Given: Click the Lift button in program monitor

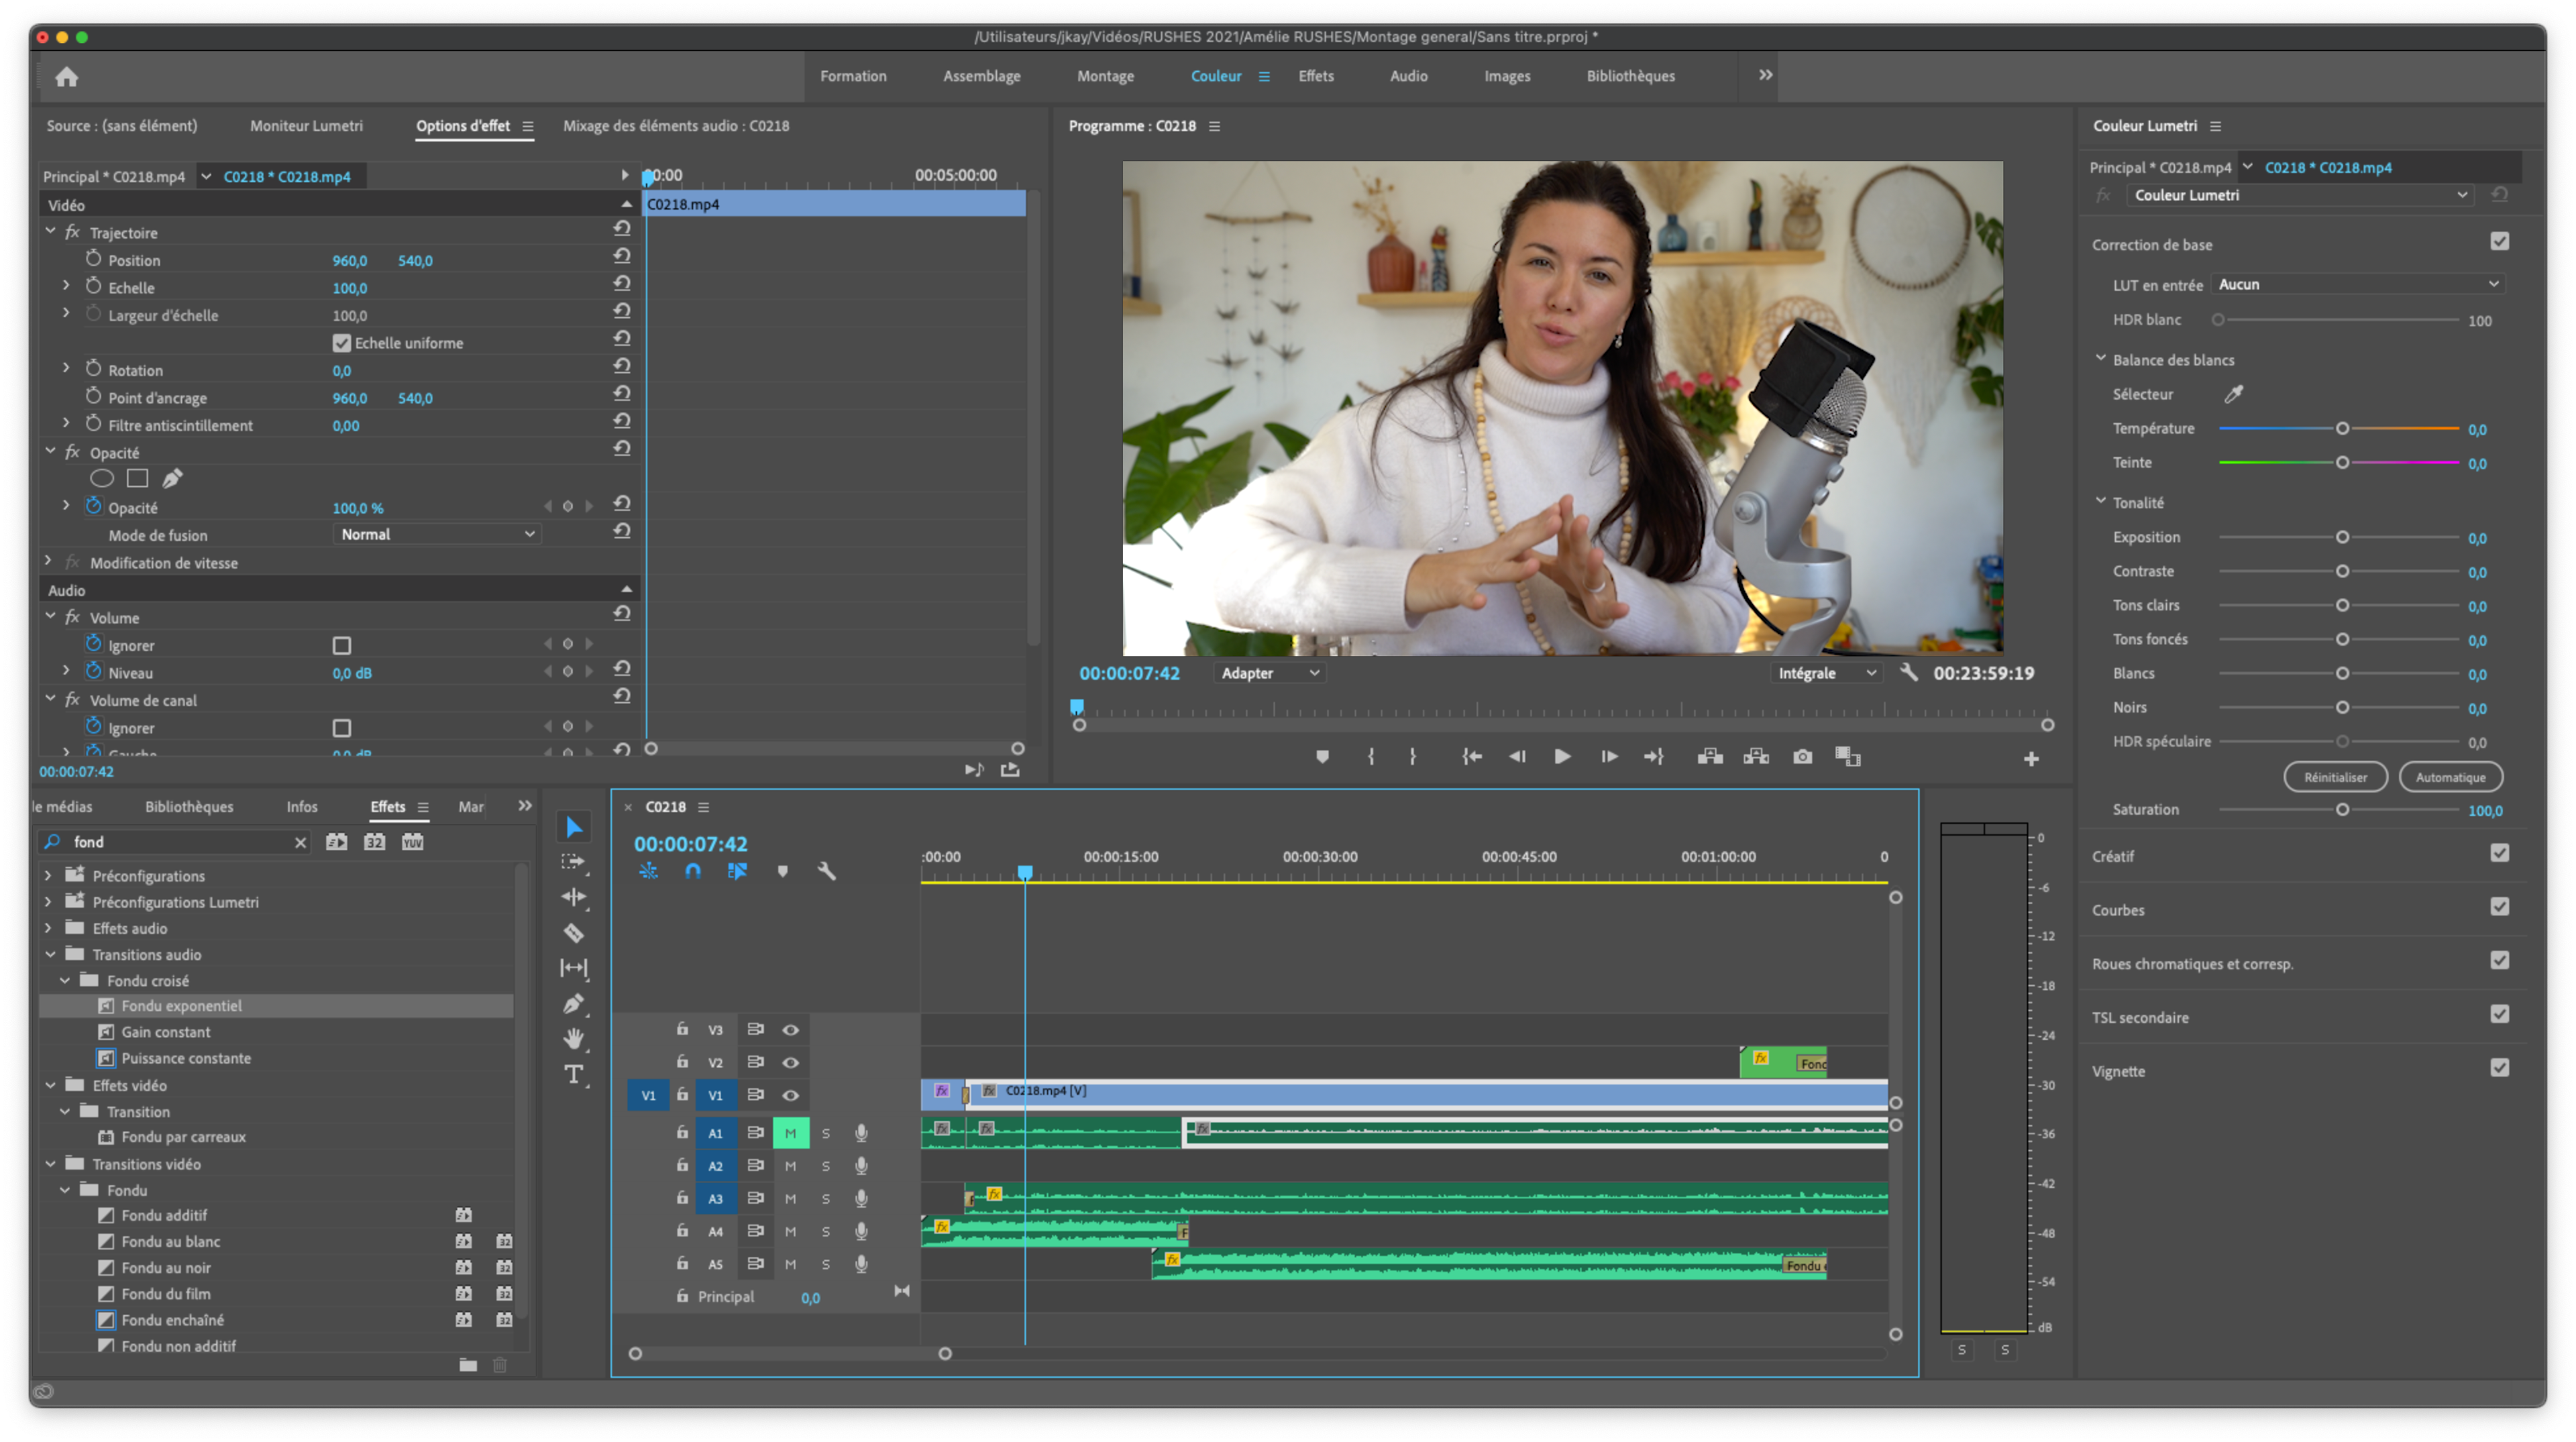Looking at the screenshot, I should tap(1710, 757).
